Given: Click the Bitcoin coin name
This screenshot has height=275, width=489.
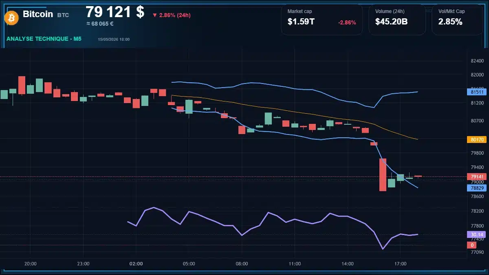Looking at the screenshot, I should click(38, 14).
